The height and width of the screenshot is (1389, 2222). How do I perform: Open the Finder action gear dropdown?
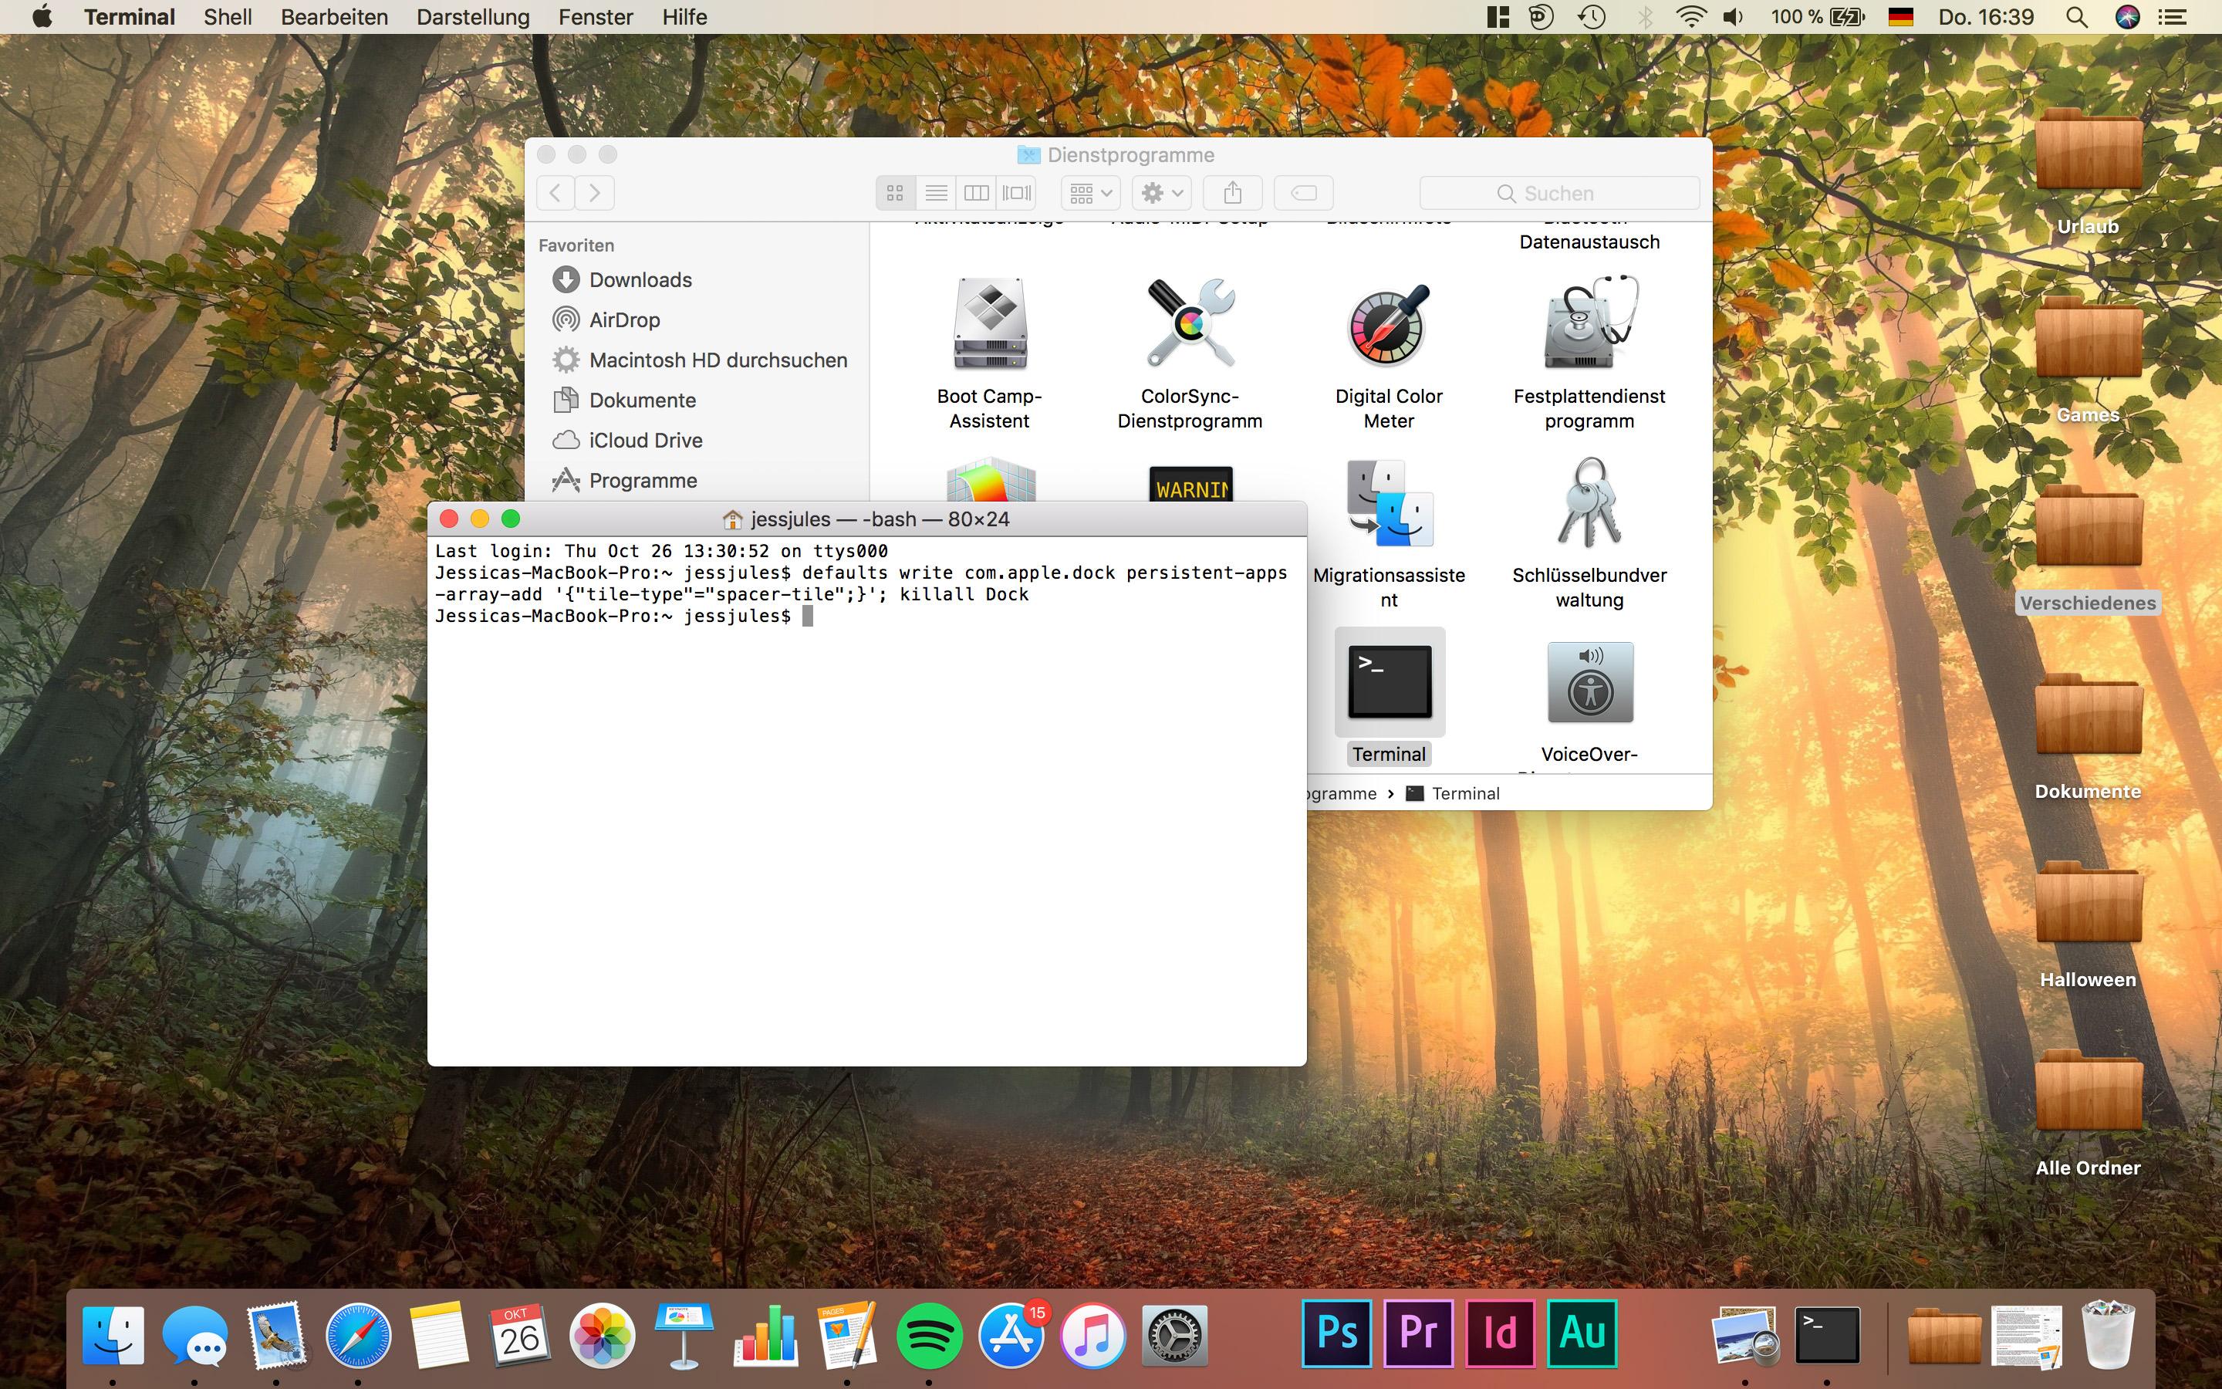(x=1161, y=193)
